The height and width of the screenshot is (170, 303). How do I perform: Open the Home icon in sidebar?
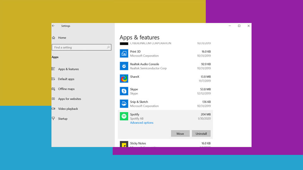(x=54, y=37)
